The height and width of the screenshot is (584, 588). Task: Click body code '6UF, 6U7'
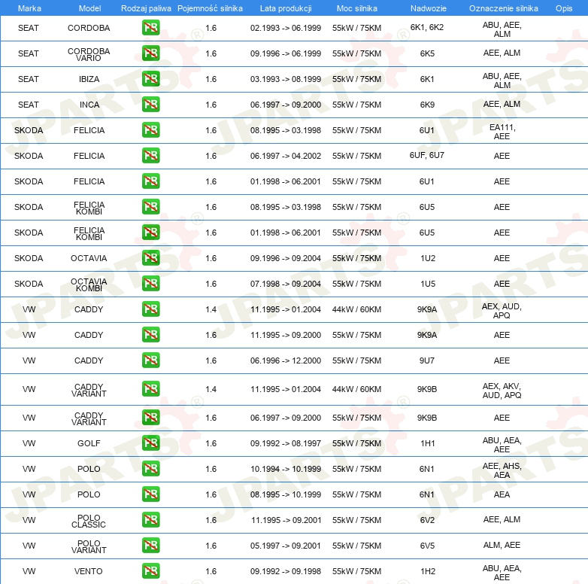click(427, 155)
